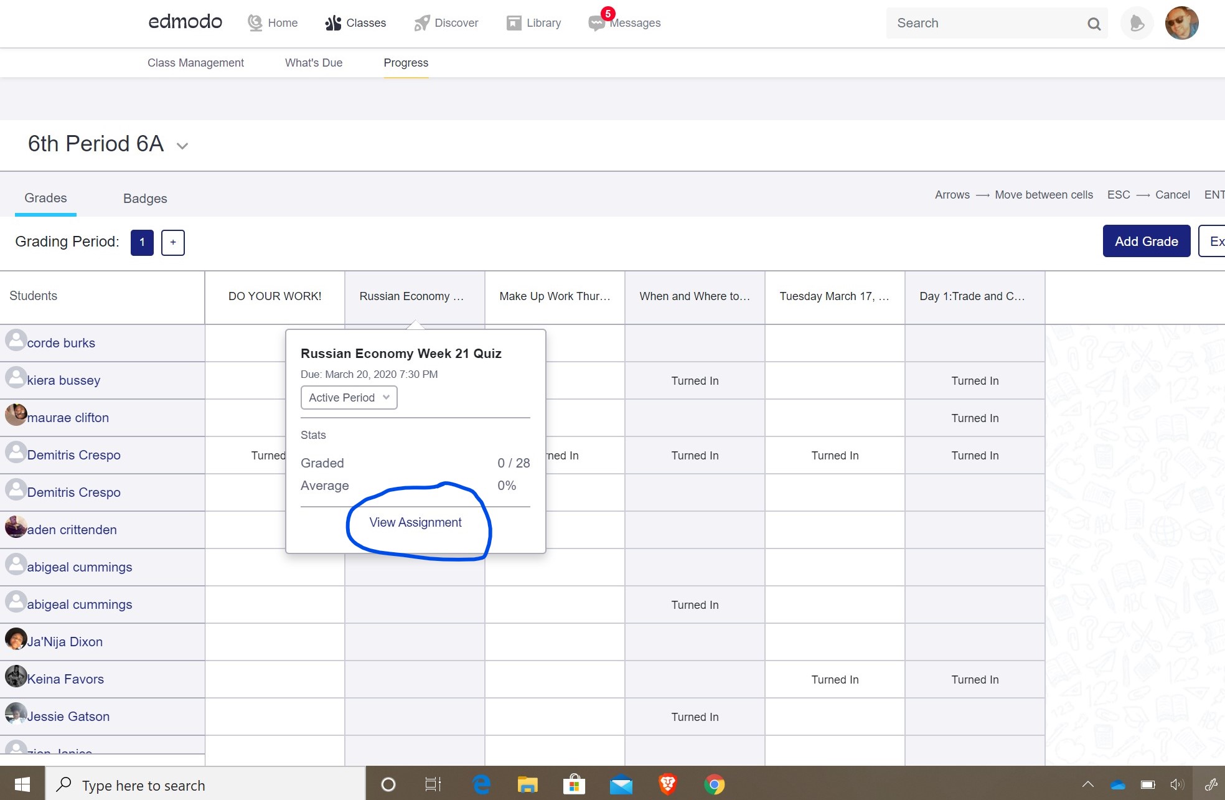Image resolution: width=1225 pixels, height=800 pixels.
Task: Open Microsoft Edge from taskbar
Action: pos(481,784)
